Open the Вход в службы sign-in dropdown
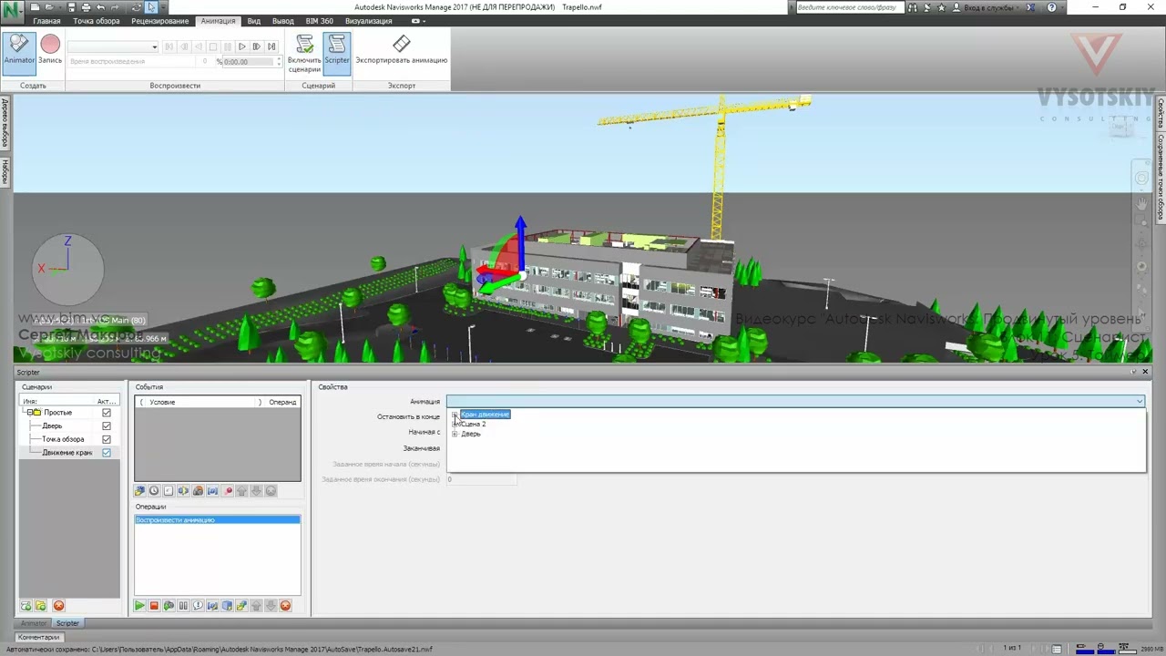Viewport: 1166px width, 656px height. pos(989,7)
